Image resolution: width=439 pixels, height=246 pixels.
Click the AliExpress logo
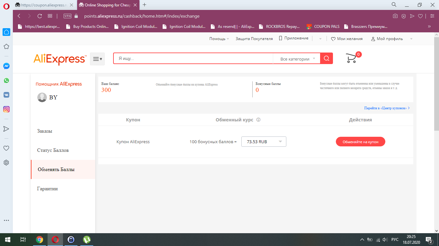click(x=60, y=59)
